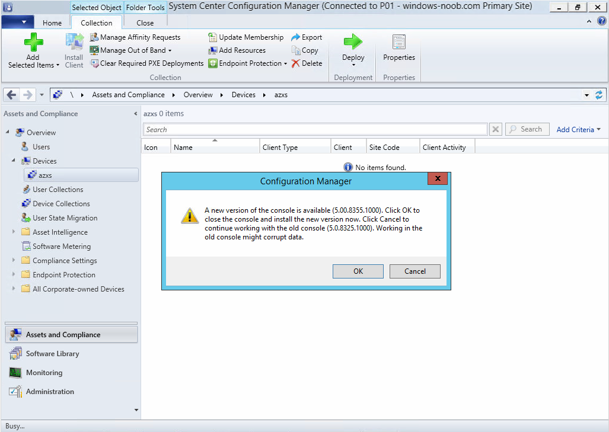Open the Manage Out of Band dropdown
The width and height of the screenshot is (609, 432).
point(170,50)
